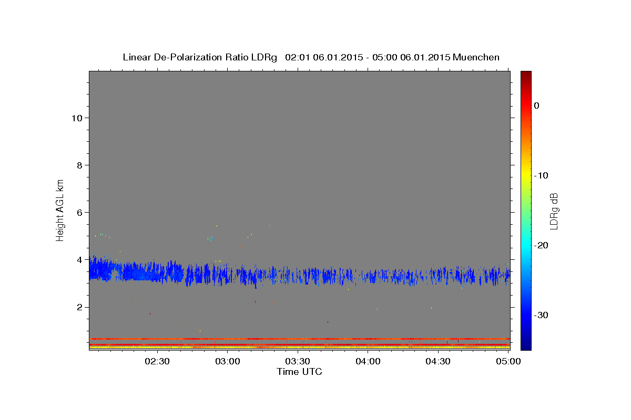Click the 'Time UTC' axis label
This screenshot has width=631, height=420.
click(299, 372)
